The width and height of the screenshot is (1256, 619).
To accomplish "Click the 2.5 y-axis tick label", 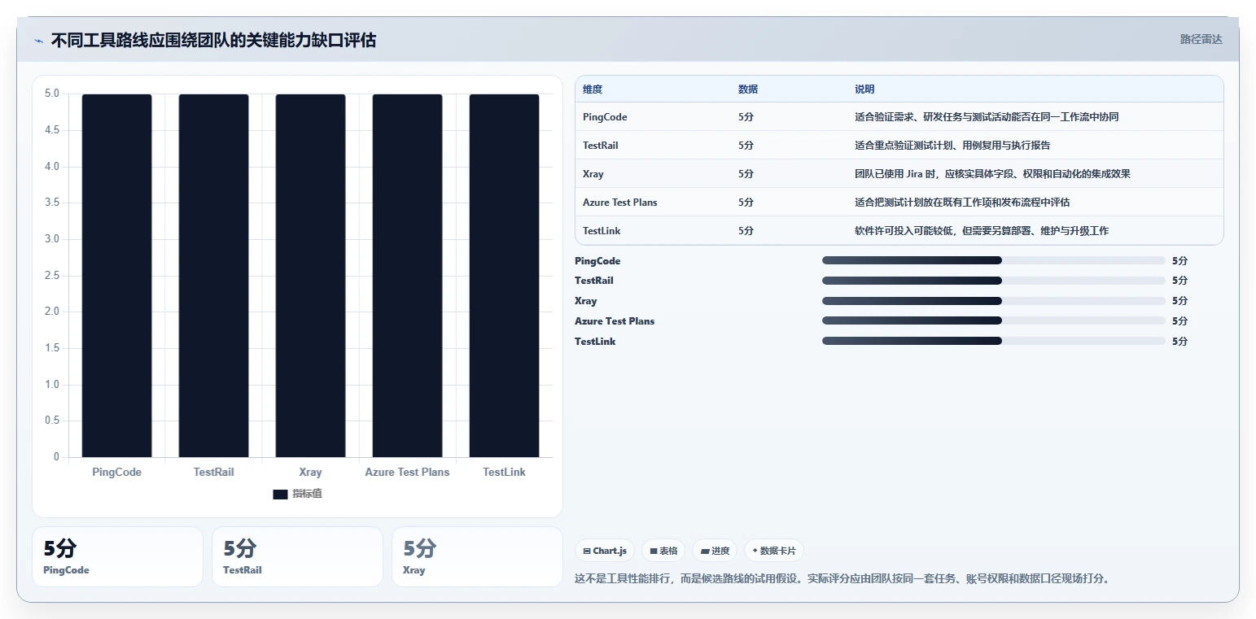I will coord(52,276).
